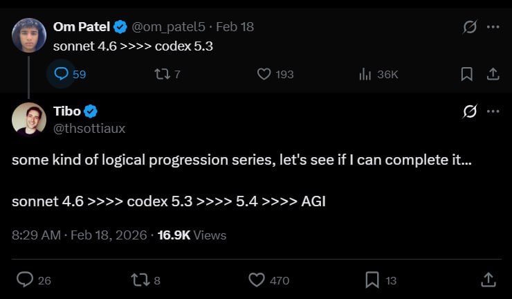The width and height of the screenshot is (512, 299).
Task: Open Grok icon on Tibo's tweet
Action: (x=470, y=111)
